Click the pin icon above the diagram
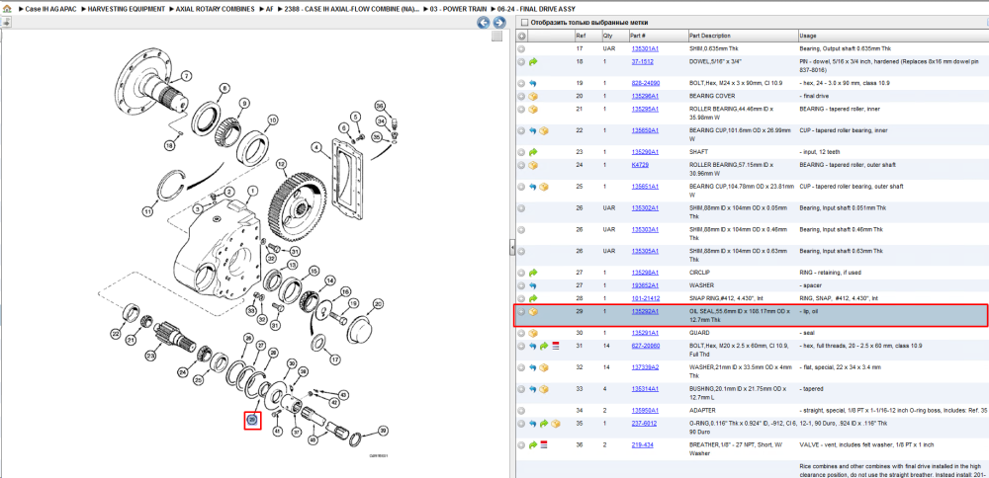 pos(5,22)
